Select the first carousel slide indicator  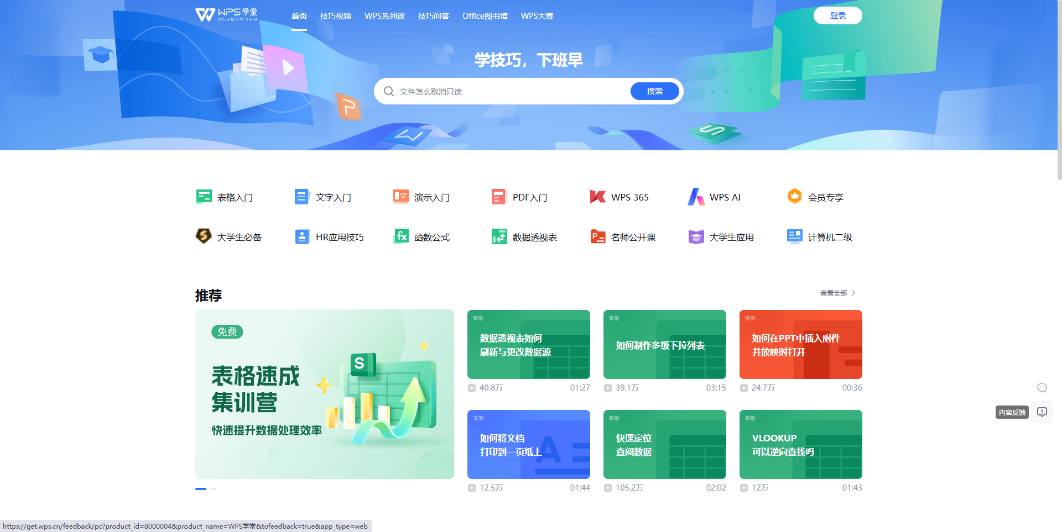tap(201, 489)
